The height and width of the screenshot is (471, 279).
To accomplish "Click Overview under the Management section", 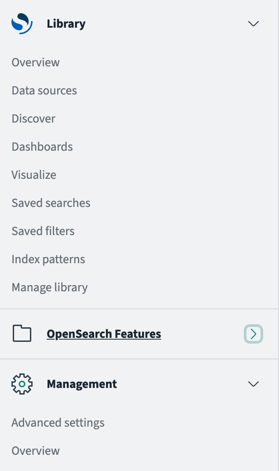I will (x=35, y=450).
